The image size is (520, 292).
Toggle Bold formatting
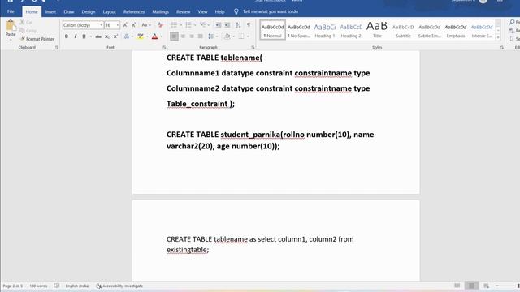click(67, 36)
